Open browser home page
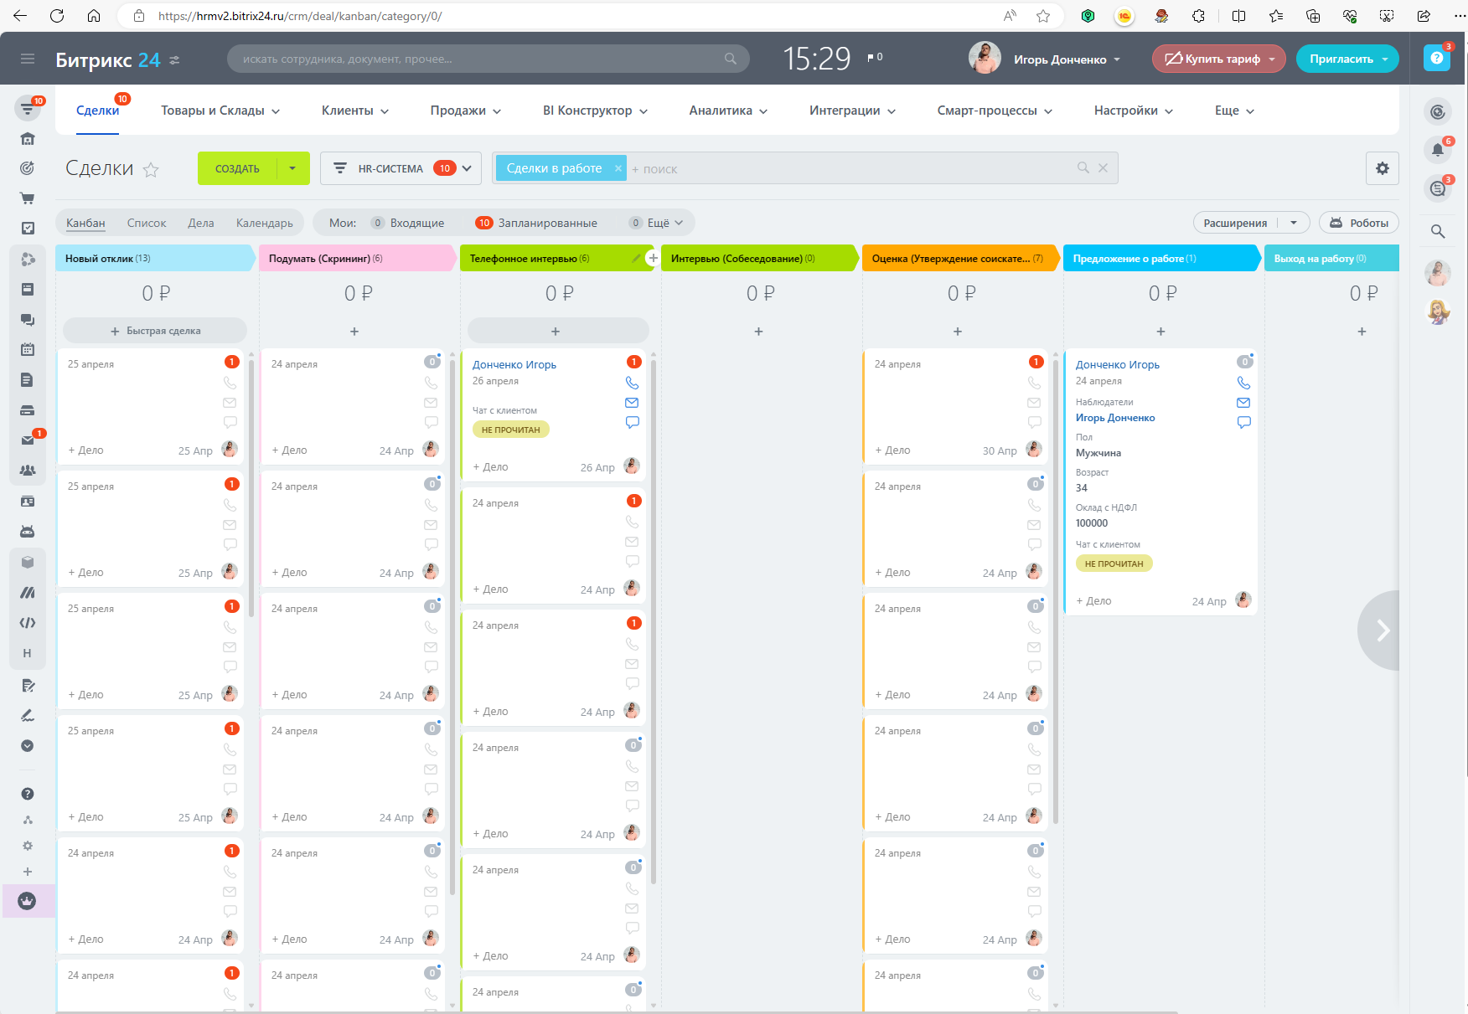 click(x=94, y=16)
